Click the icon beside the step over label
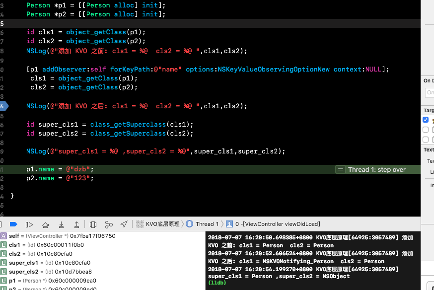The width and height of the screenshot is (434, 290). (x=341, y=169)
